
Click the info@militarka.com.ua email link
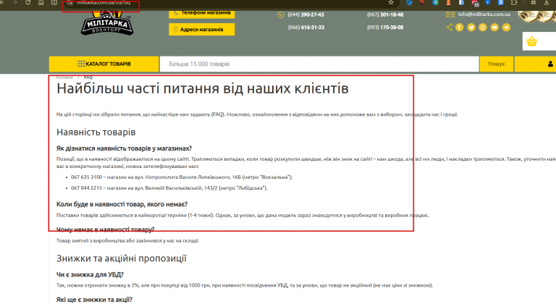pyautogui.click(x=484, y=14)
